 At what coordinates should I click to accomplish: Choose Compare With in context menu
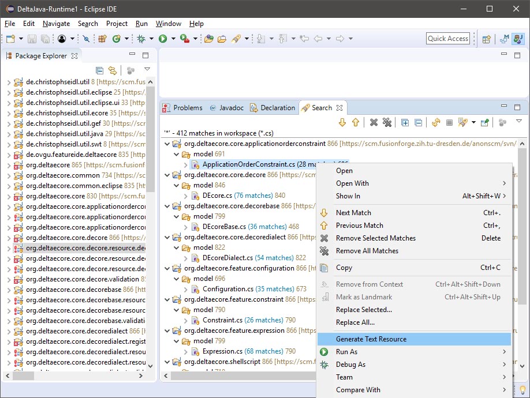pos(414,390)
